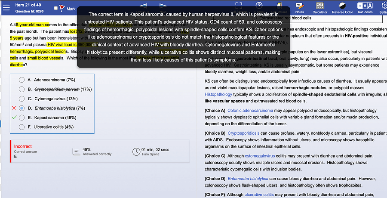Go to the next question arrow
This screenshot has width=387, height=198.
(x=163, y=6)
